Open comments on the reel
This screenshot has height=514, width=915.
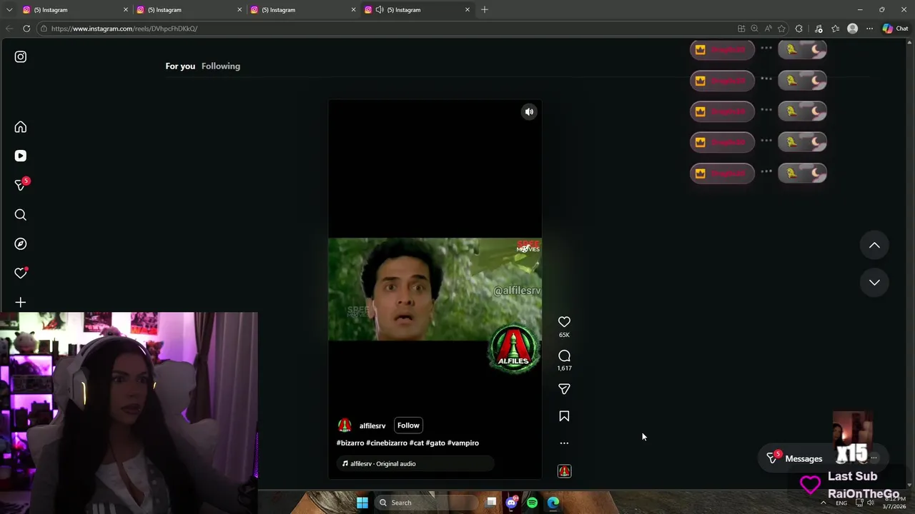coord(564,356)
